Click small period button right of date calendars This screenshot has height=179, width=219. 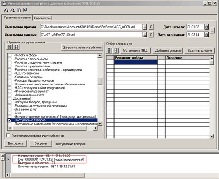tap(213, 30)
